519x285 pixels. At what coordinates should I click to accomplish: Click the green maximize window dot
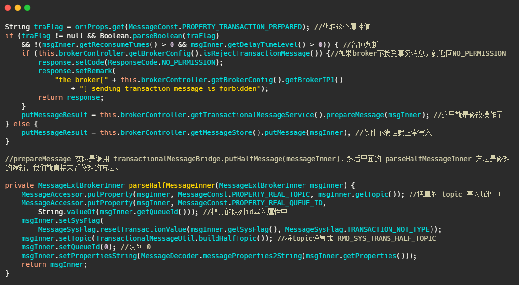click(x=27, y=8)
